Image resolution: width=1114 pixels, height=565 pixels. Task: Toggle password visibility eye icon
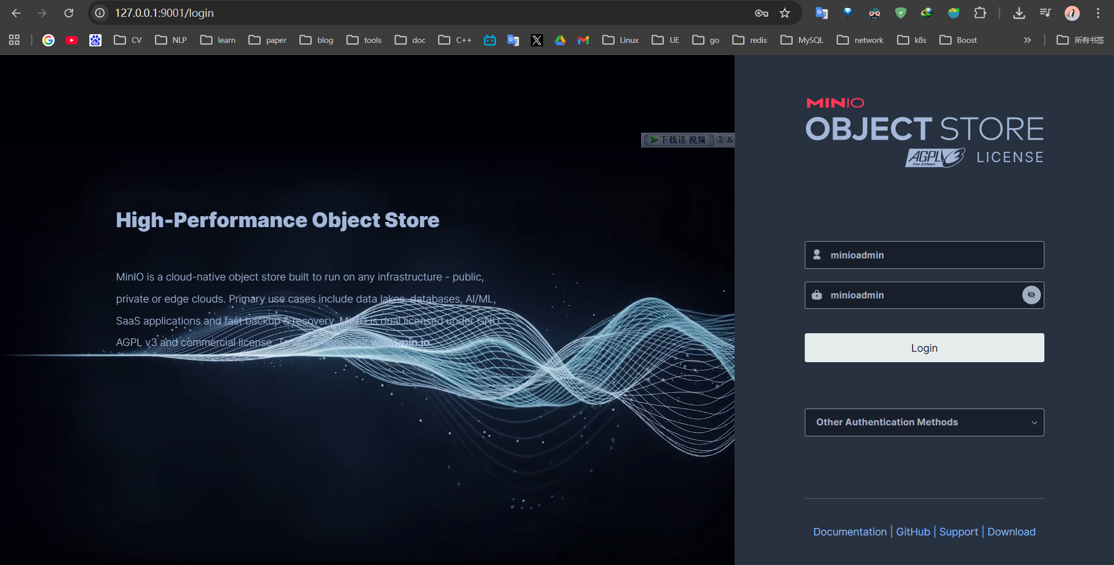click(1031, 295)
